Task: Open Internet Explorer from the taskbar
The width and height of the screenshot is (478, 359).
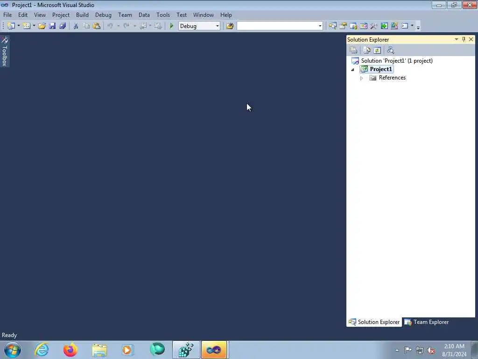Action: pyautogui.click(x=42, y=350)
